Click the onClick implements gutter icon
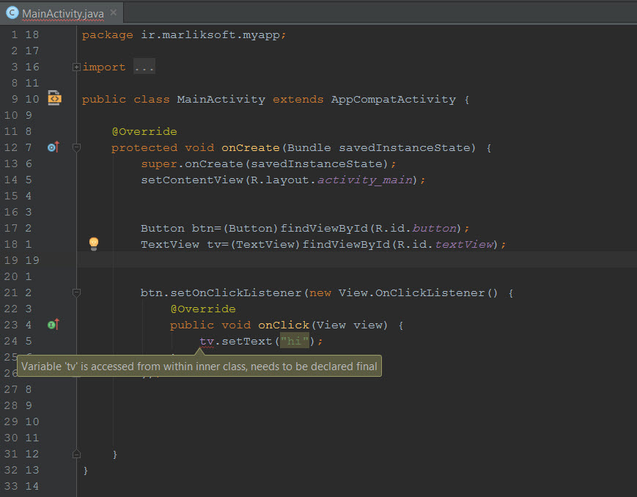Screen dimensions: 637x497 [x=54, y=324]
